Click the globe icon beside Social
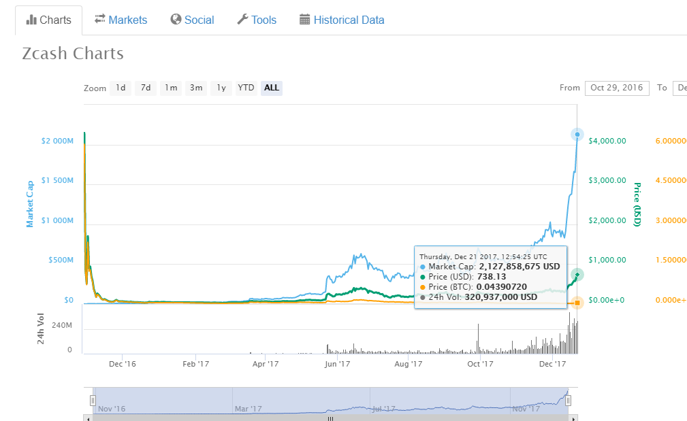687x421 pixels. coord(176,19)
